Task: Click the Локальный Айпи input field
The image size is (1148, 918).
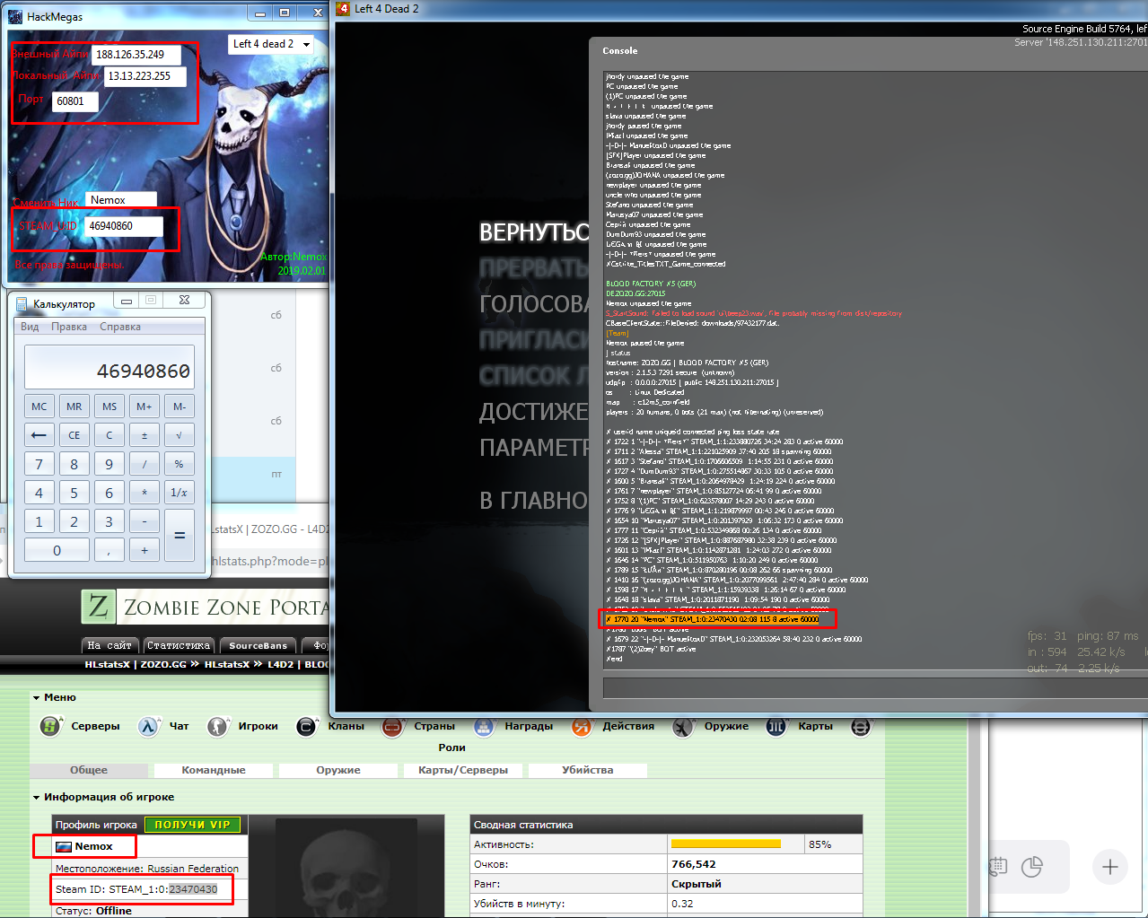Action: click(145, 76)
